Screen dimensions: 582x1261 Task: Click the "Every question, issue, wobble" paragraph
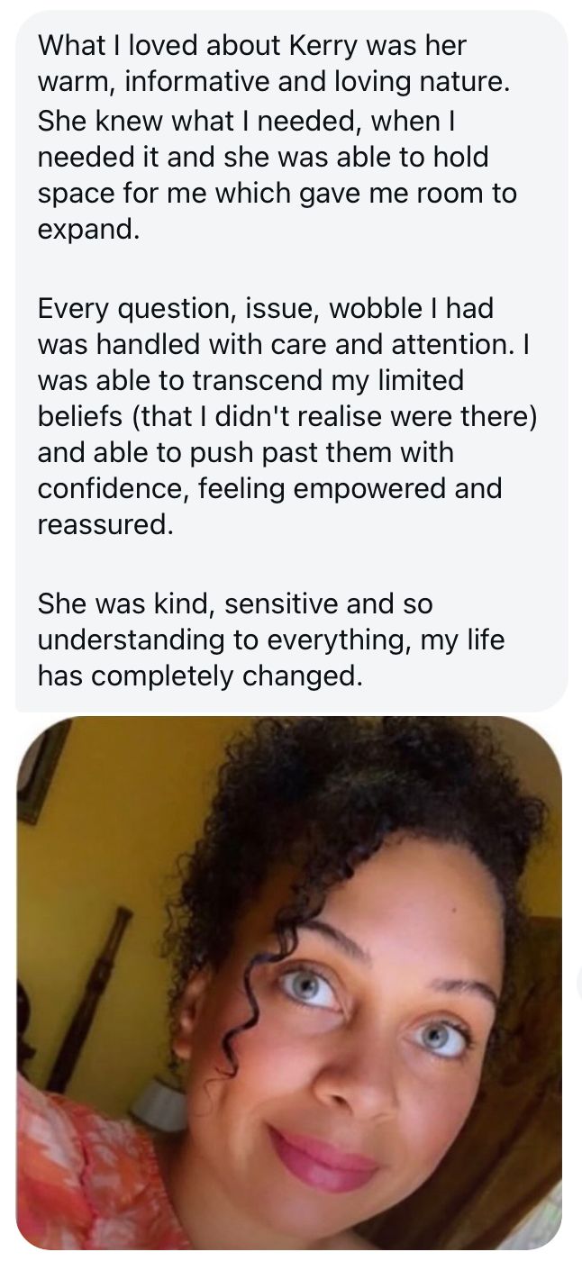288,415
